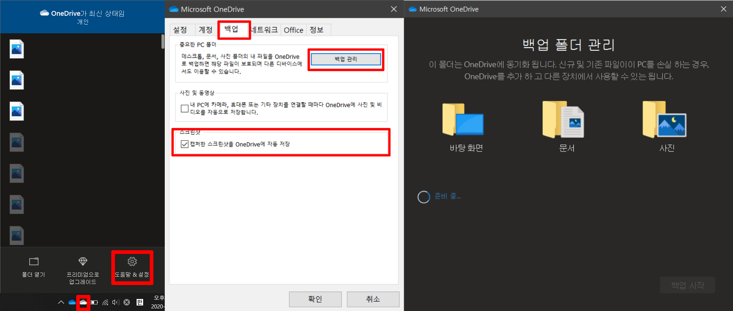The height and width of the screenshot is (311, 733).
Task: Click the white OneDrive cloud tray icon
Action: (x=83, y=302)
